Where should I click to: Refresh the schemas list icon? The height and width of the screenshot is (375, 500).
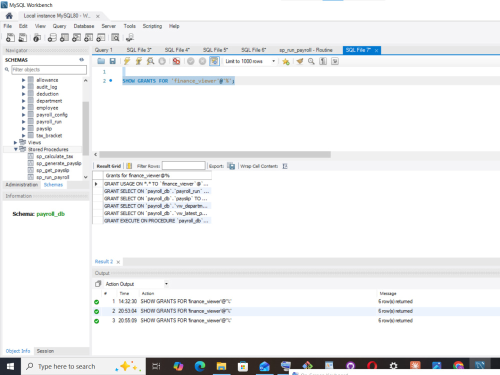pyautogui.click(x=81, y=59)
